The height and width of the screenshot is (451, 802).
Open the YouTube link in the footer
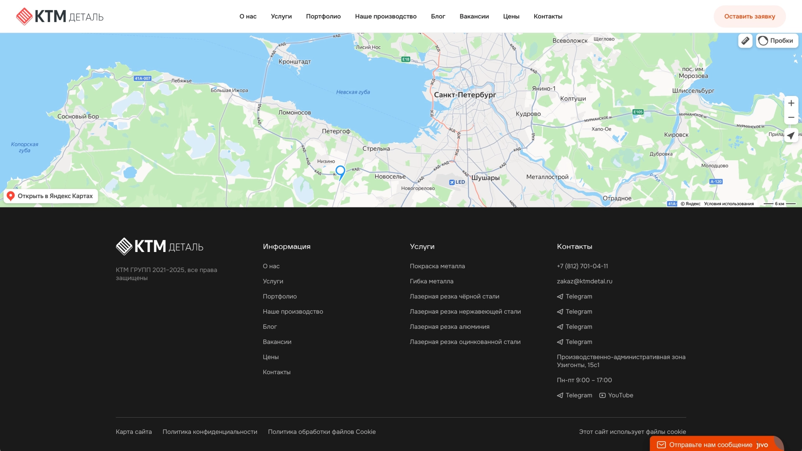click(x=616, y=395)
